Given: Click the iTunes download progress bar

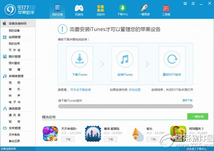Looking at the screenshot, I should (x=126, y=106).
